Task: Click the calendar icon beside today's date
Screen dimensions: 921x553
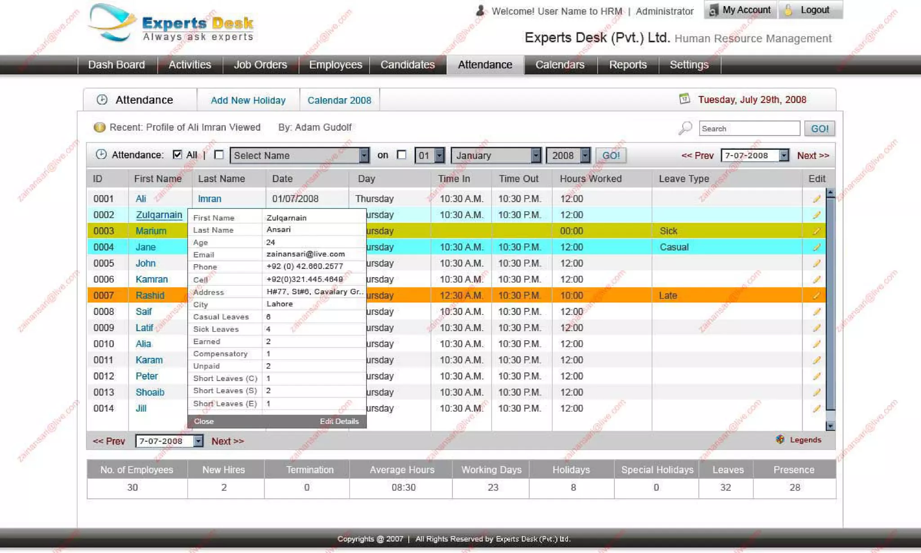Action: 684,99
